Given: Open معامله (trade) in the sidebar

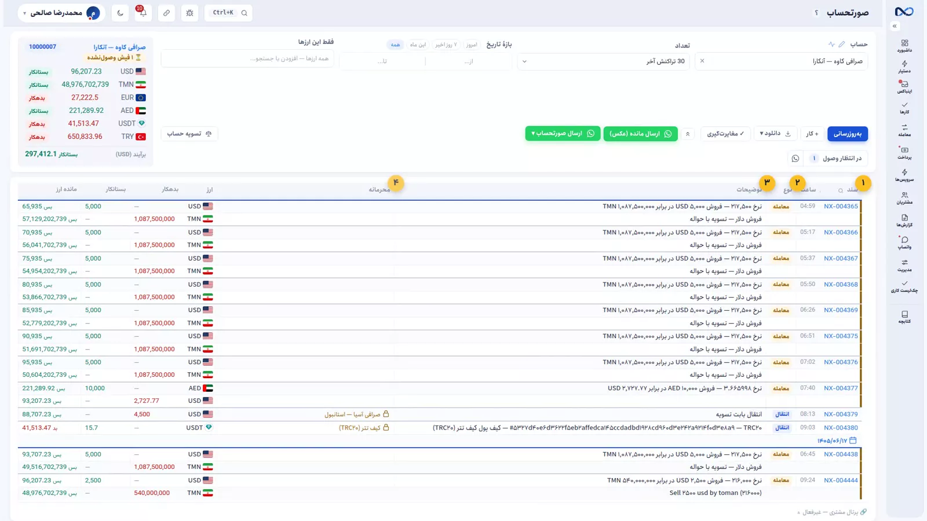Looking at the screenshot, I should pos(904,130).
